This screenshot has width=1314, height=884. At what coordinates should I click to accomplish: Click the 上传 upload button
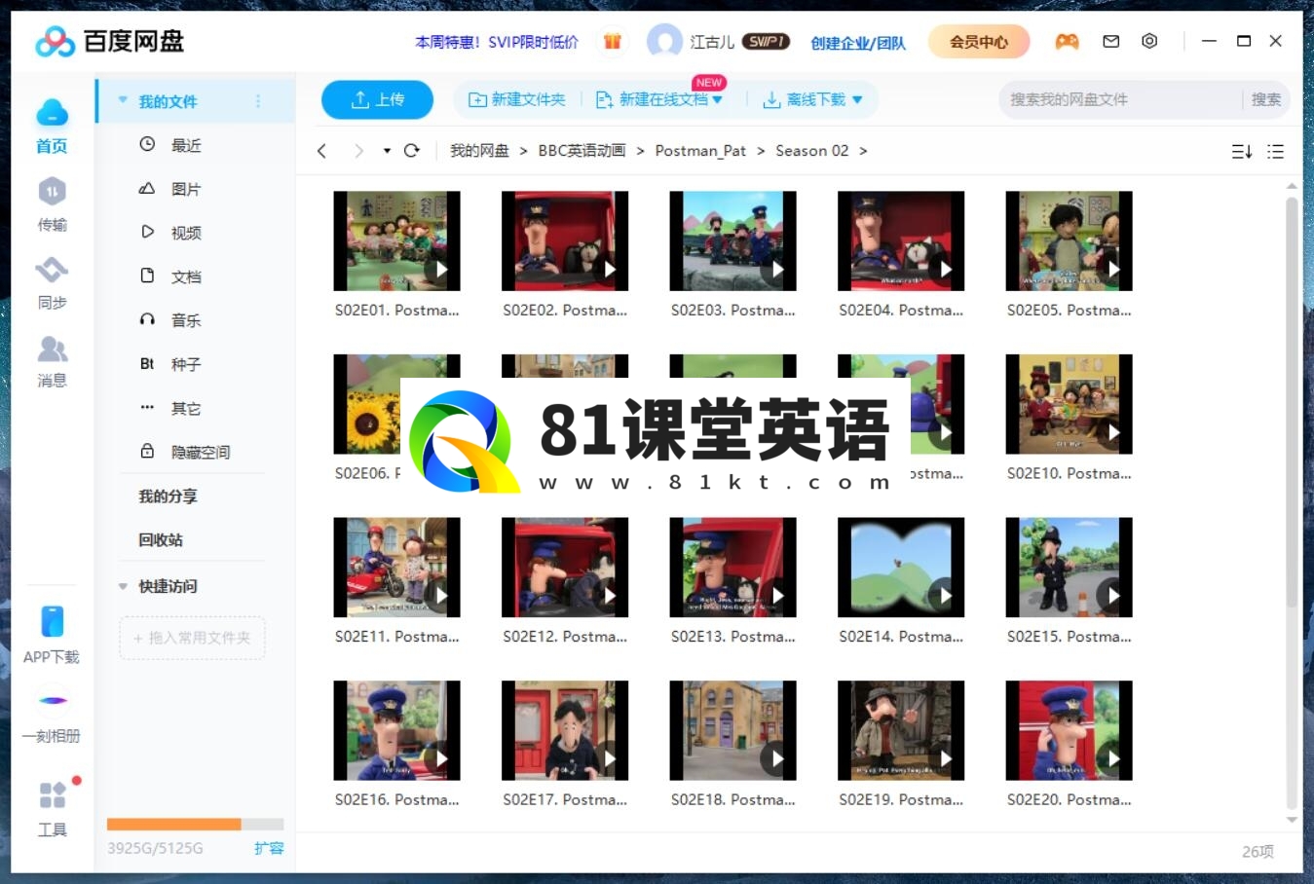pyautogui.click(x=377, y=99)
